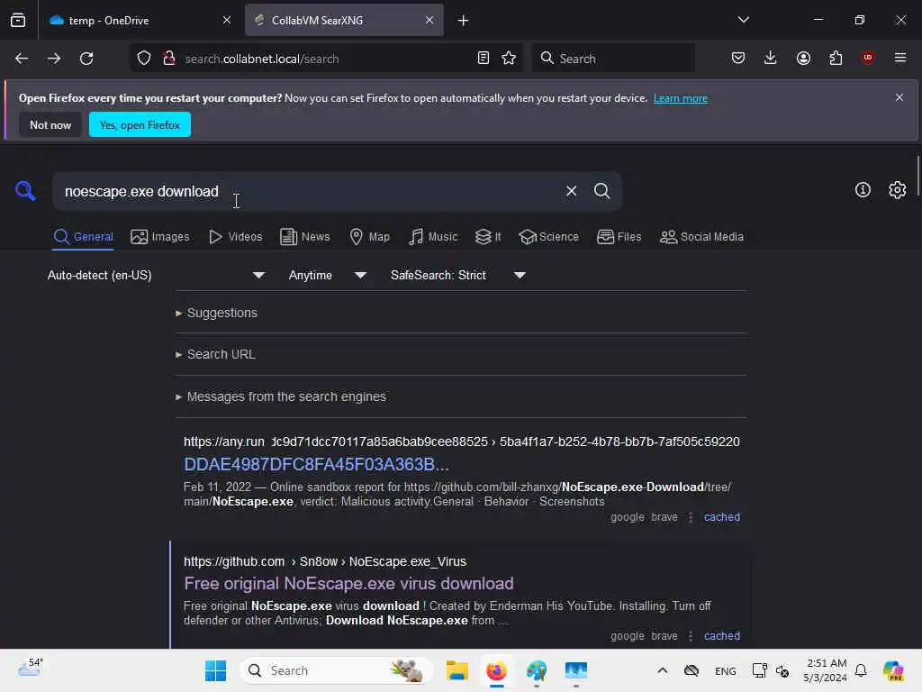Screen dimensions: 922x692
Task: Click the Firefox taskbar icon
Action: (497, 670)
